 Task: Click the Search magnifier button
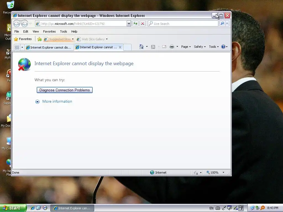(x=222, y=23)
